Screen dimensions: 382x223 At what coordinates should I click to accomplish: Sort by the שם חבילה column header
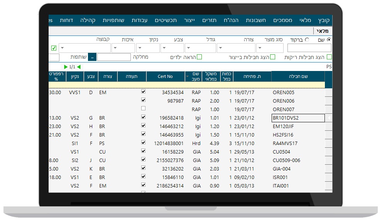(x=298, y=76)
